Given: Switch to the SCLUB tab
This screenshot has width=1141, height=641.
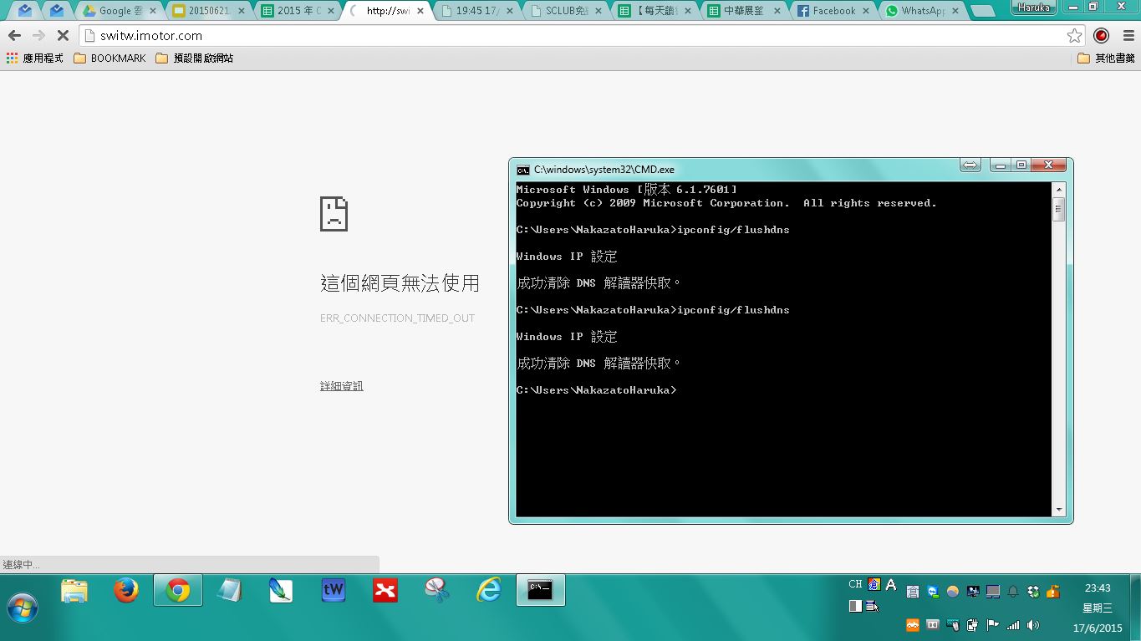Looking at the screenshot, I should pos(567,11).
